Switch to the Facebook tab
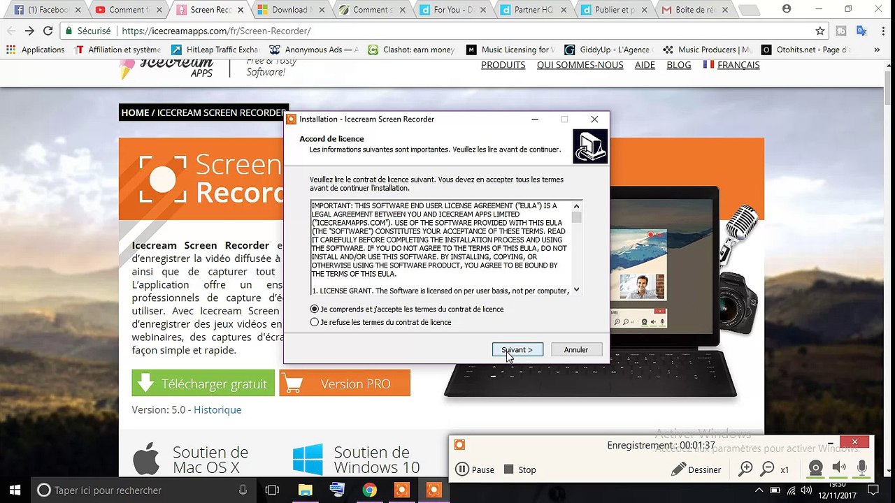 point(48,10)
